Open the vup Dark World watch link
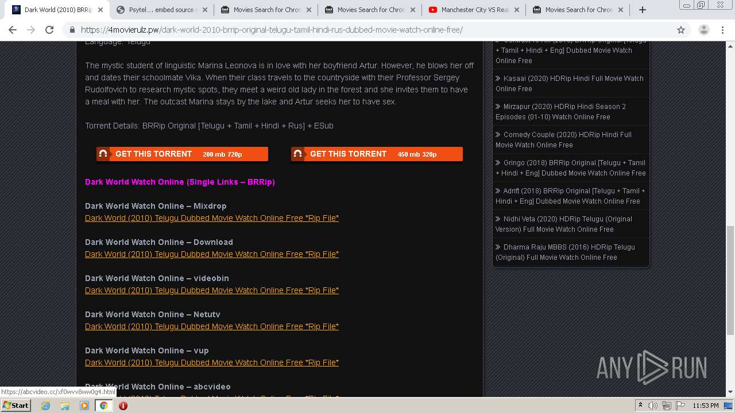 [x=212, y=363]
